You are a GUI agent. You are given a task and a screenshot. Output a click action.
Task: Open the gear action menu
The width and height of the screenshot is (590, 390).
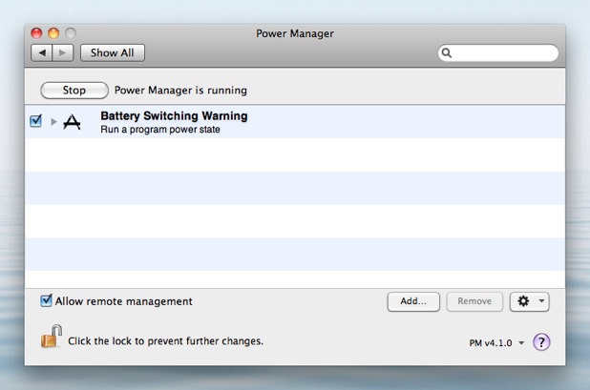point(529,301)
